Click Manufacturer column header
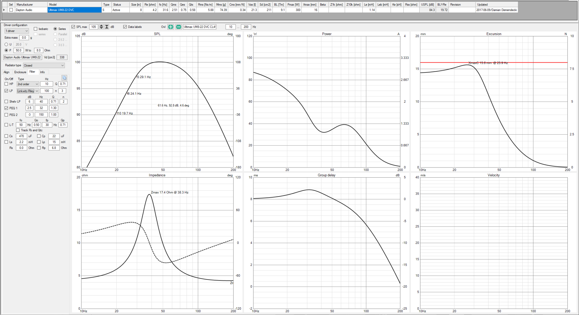The image size is (579, 315). click(x=31, y=5)
